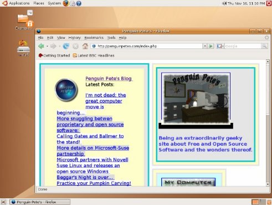This screenshot has height=205, width=272.
Task: Click the volume speaker icon
Action: point(224,3)
